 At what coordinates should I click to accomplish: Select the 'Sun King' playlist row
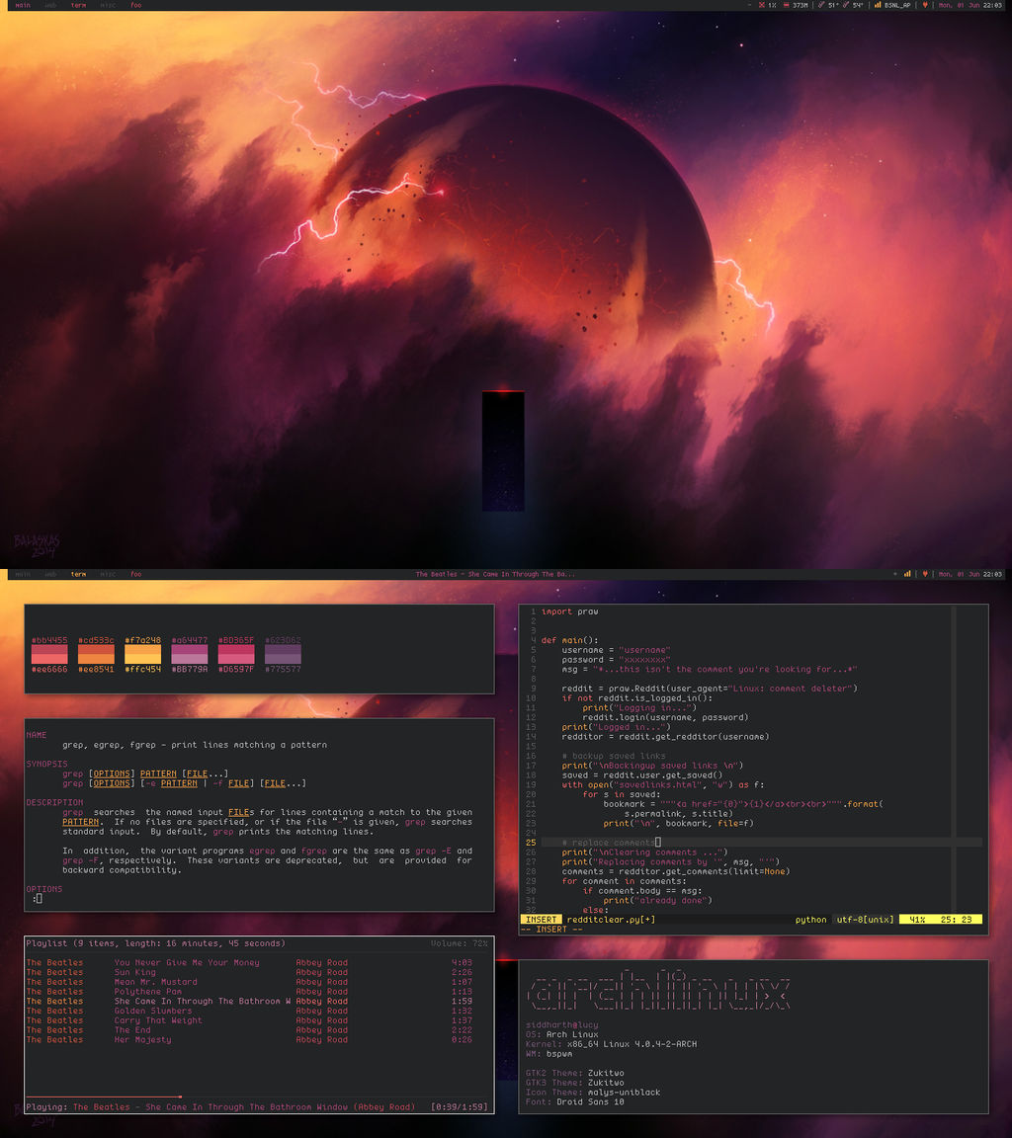coord(249,972)
